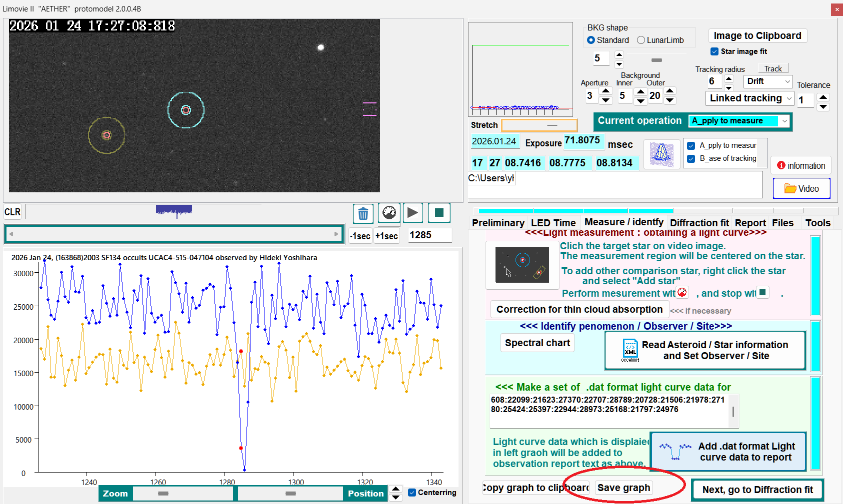Image resolution: width=843 pixels, height=504 pixels.
Task: Expand the Linked tracking dropdown
Action: [789, 98]
